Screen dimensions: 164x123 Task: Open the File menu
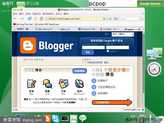[x=15, y=14]
